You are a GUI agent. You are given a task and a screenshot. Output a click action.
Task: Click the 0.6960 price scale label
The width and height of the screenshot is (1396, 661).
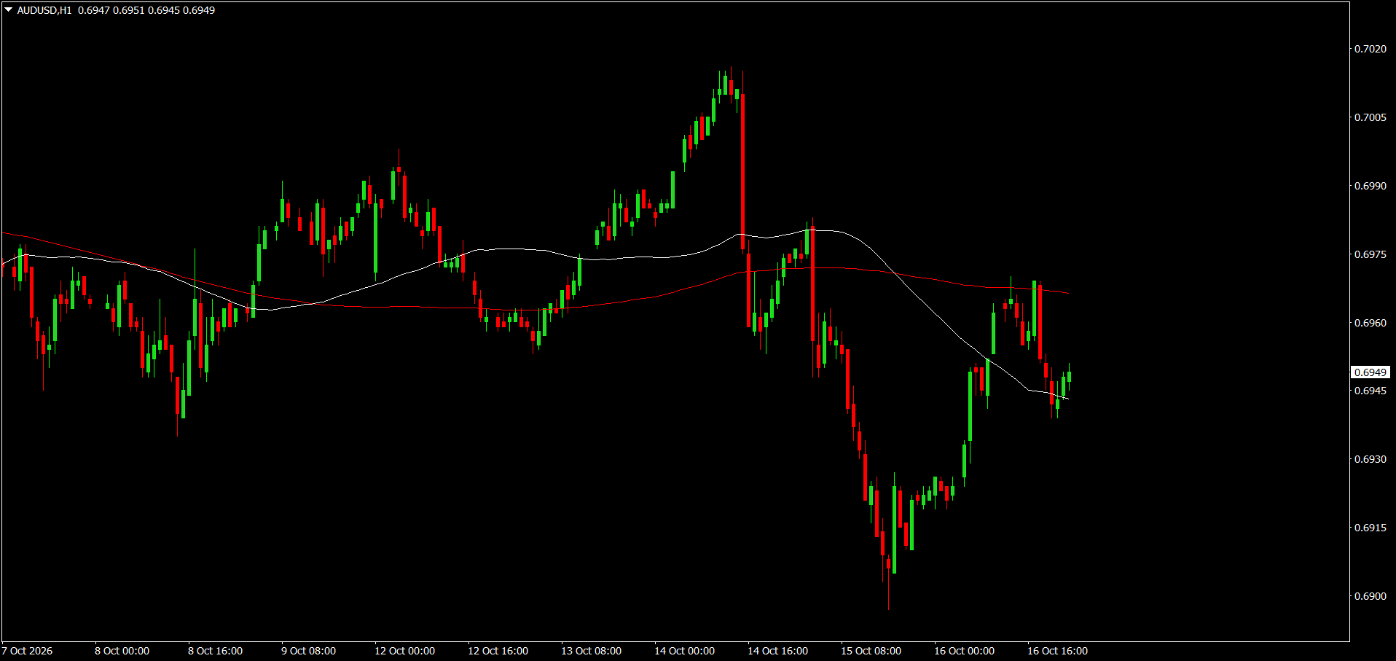1370,323
